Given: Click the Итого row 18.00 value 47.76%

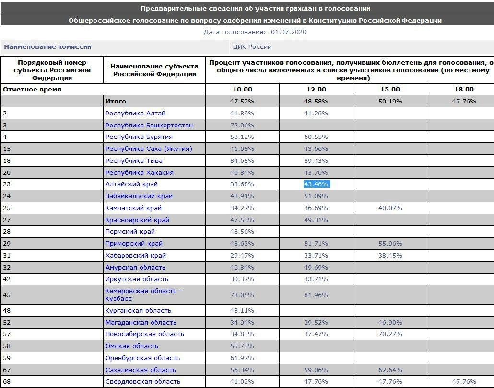Looking at the screenshot, I should tap(464, 102).
